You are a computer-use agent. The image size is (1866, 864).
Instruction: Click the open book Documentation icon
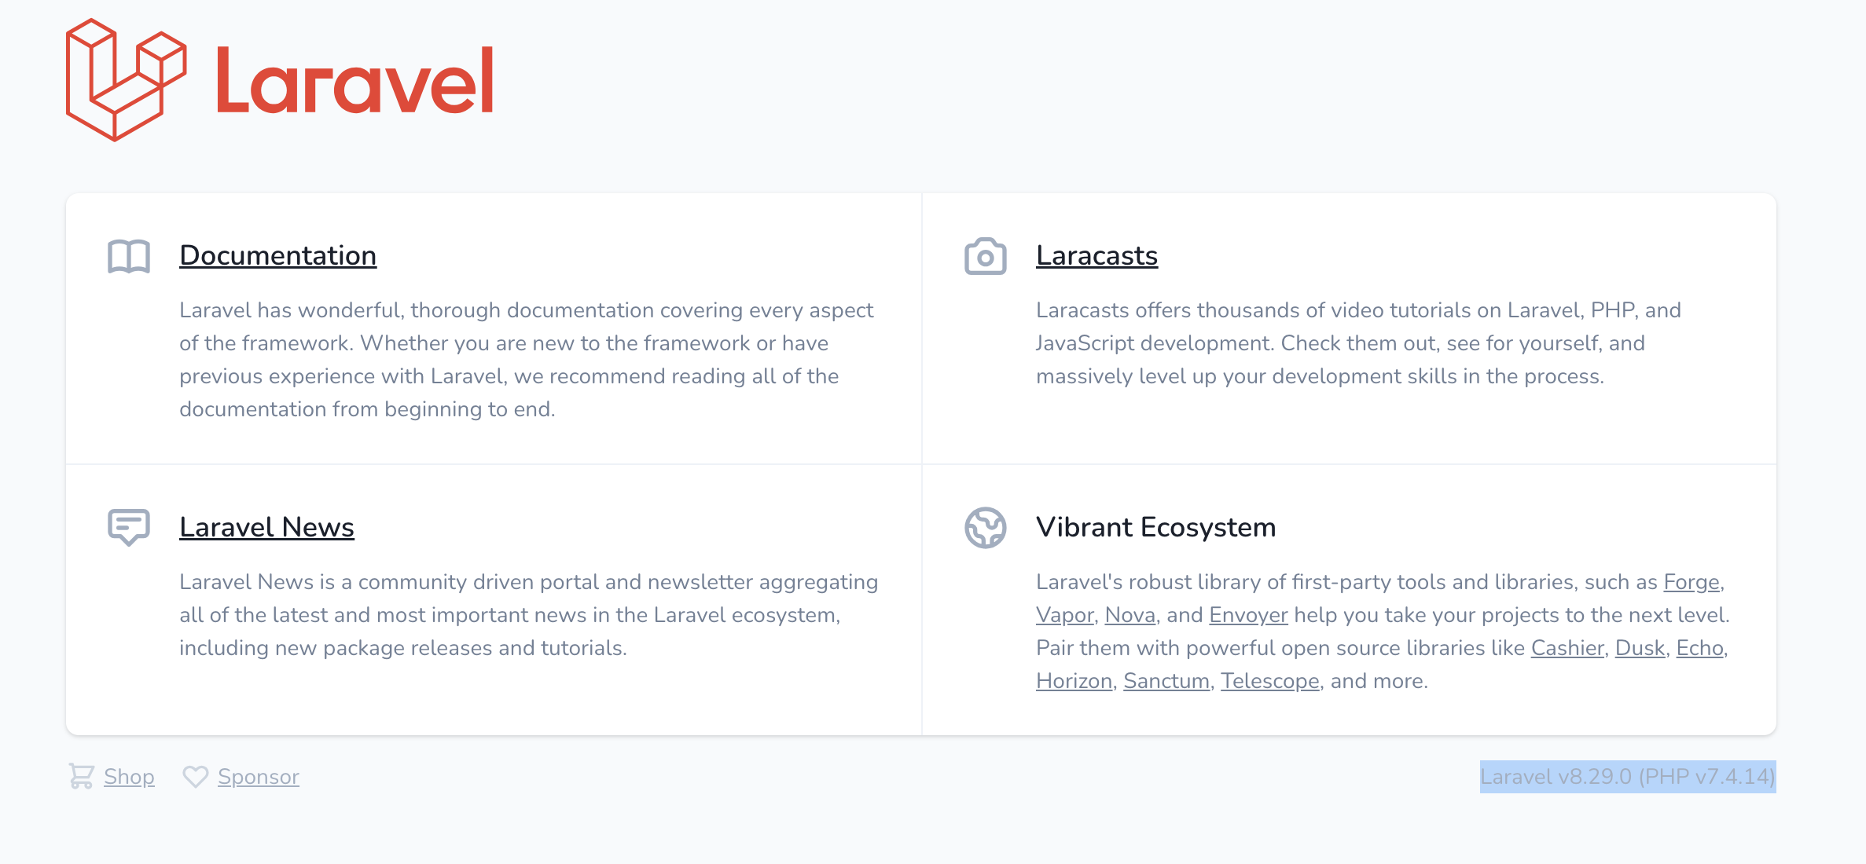coord(129,257)
